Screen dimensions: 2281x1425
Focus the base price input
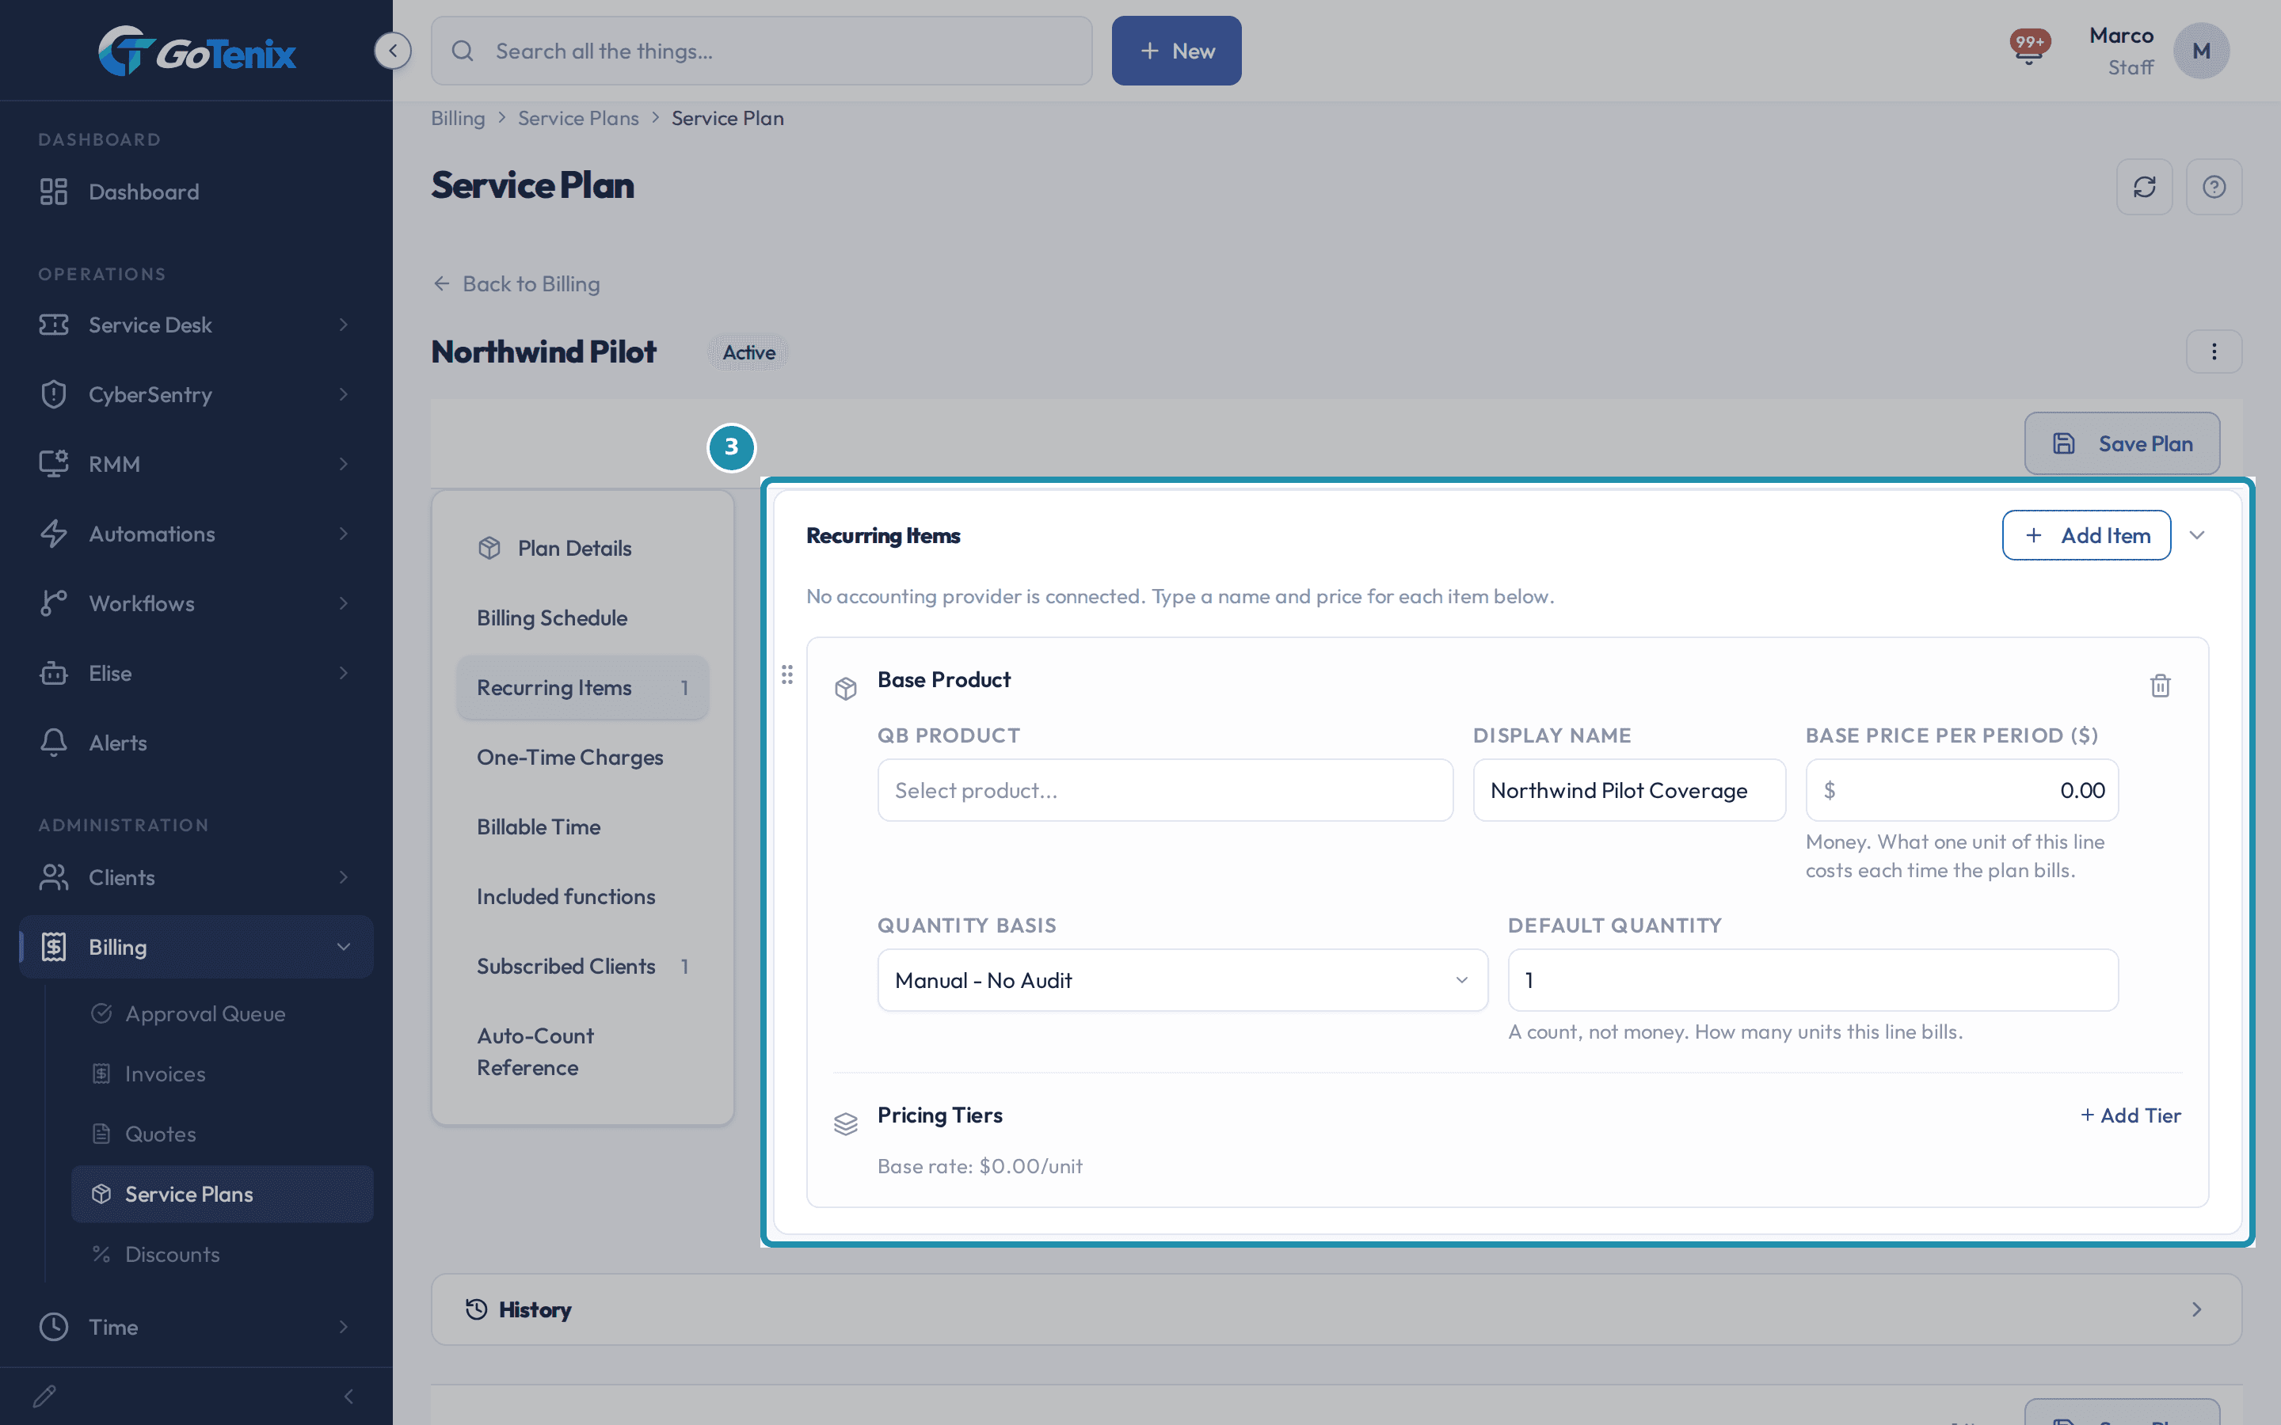tap(1962, 790)
